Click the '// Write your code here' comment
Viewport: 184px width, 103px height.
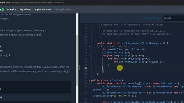(113, 46)
